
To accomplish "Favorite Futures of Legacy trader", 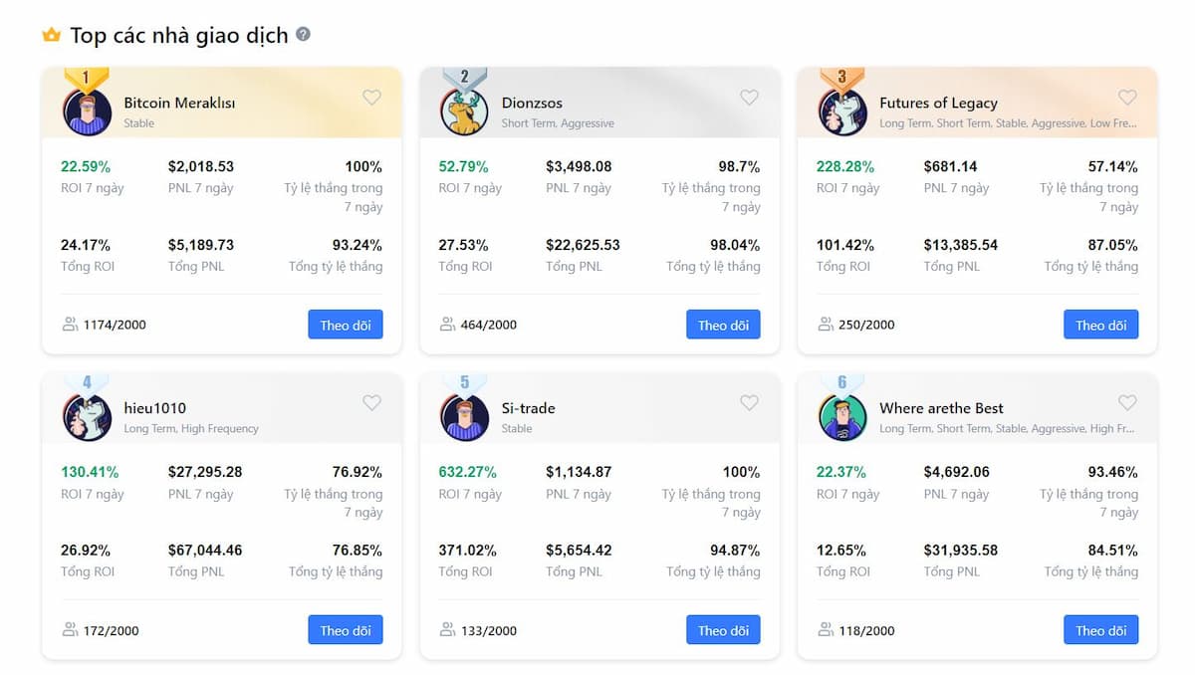I will pos(1127,98).
